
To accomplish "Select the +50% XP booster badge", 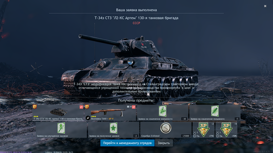I will [226, 130].
